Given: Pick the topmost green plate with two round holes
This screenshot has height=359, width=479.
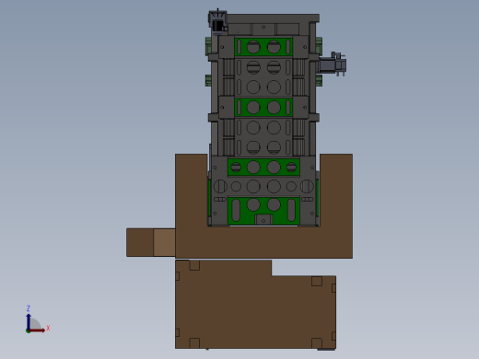Looking at the screenshot, I should [263, 47].
